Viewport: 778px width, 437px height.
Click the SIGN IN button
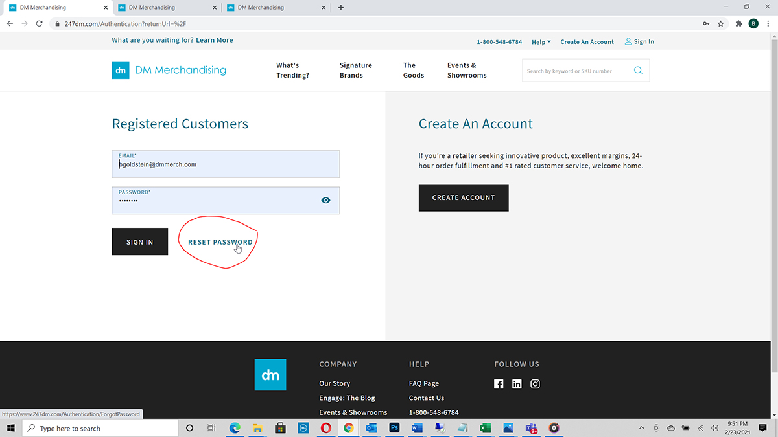click(x=140, y=241)
